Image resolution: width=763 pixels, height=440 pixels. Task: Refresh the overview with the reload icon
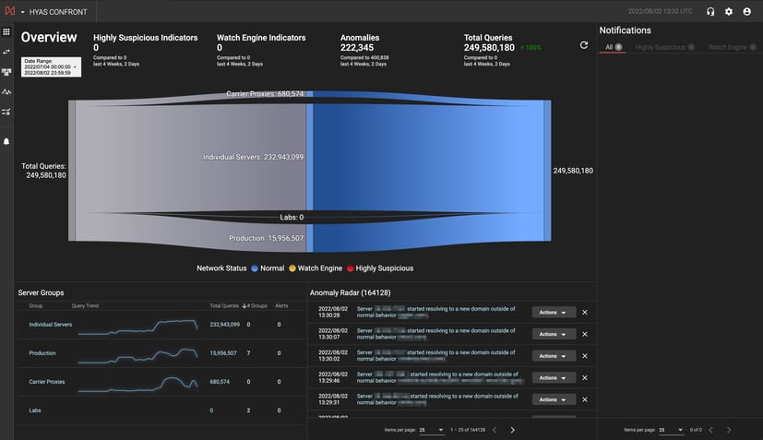(584, 45)
